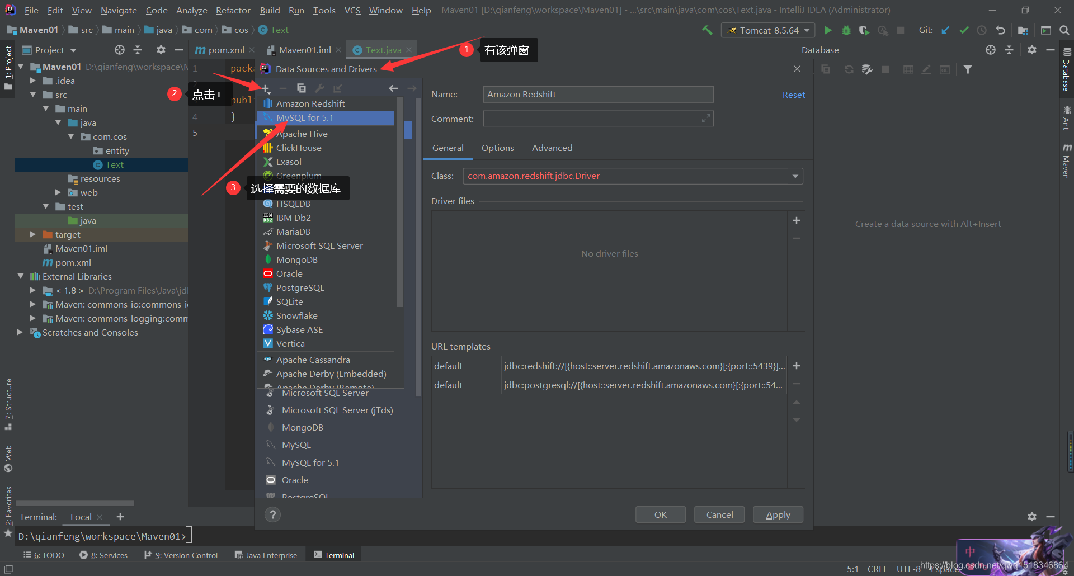Screen dimensions: 1074x576
Task: Add a driver file with plus icon
Action: point(797,220)
